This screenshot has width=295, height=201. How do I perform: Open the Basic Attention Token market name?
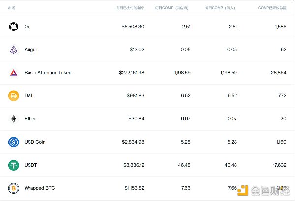pos(48,73)
